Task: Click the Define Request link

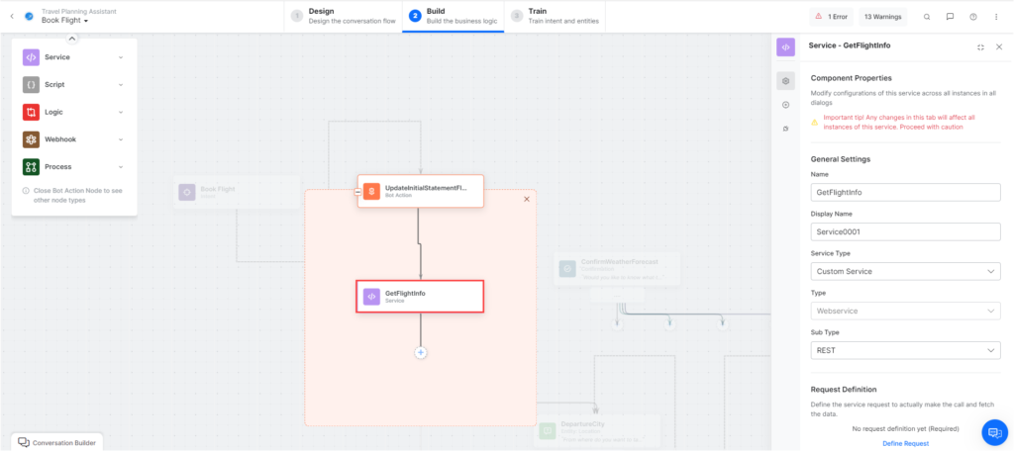Action: (905, 443)
